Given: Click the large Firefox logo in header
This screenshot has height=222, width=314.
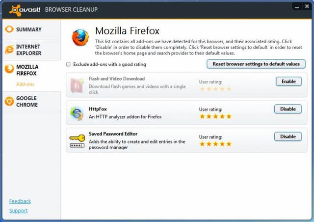Looking at the screenshot, I should click(x=80, y=37).
